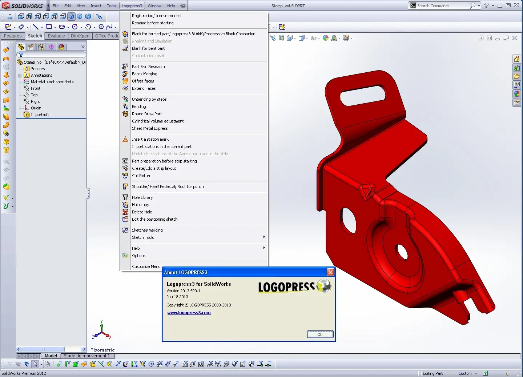
Task: Close the About LOGOPRESS3 dialog
Action: 330,272
